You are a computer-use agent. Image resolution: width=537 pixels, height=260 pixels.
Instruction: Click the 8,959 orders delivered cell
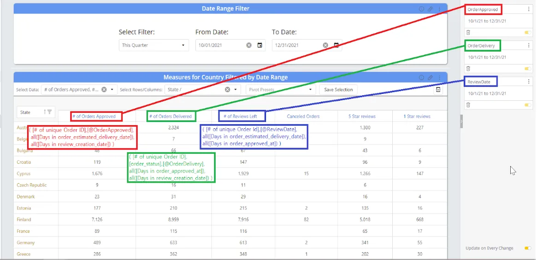pyautogui.click(x=174, y=220)
